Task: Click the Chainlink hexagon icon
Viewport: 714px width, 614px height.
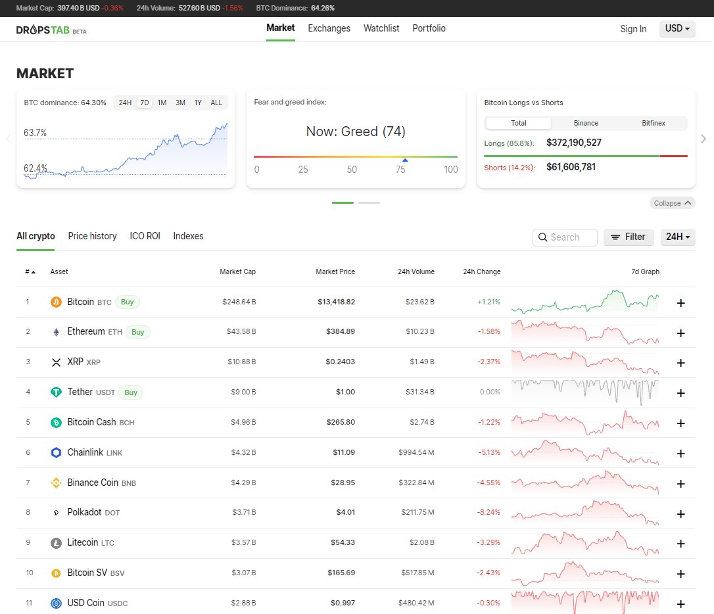Action: (56, 453)
